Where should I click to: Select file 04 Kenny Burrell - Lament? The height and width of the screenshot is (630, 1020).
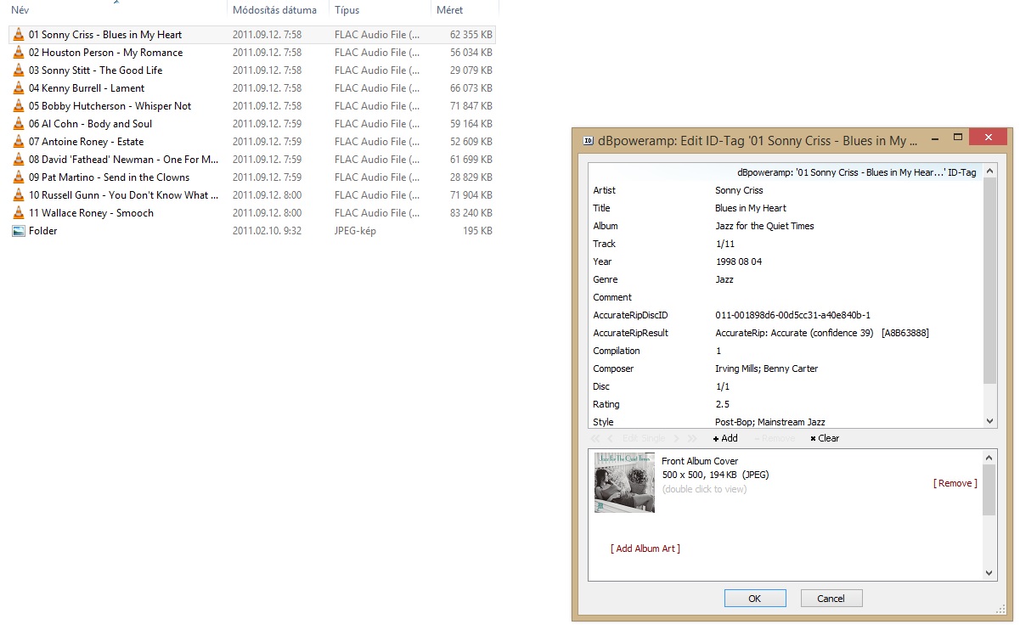click(87, 88)
